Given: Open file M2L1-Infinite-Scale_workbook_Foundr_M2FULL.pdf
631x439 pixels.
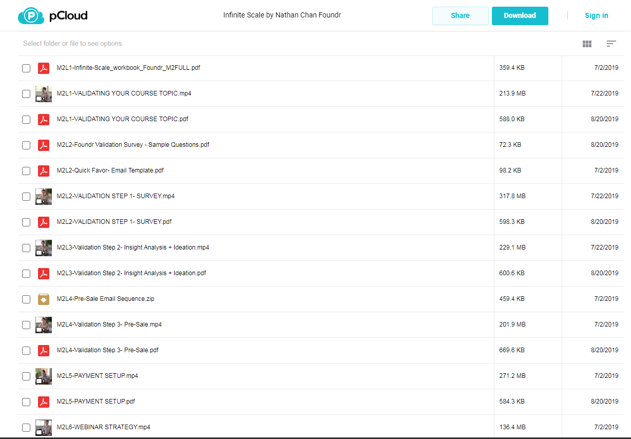Looking at the screenshot, I should pyautogui.click(x=128, y=68).
